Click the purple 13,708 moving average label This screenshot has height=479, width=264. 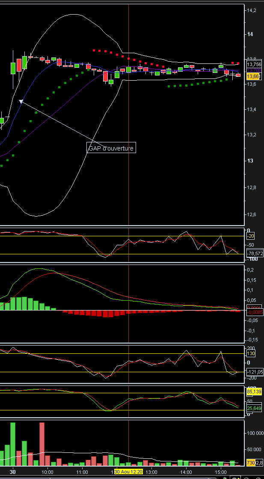pyautogui.click(x=254, y=70)
